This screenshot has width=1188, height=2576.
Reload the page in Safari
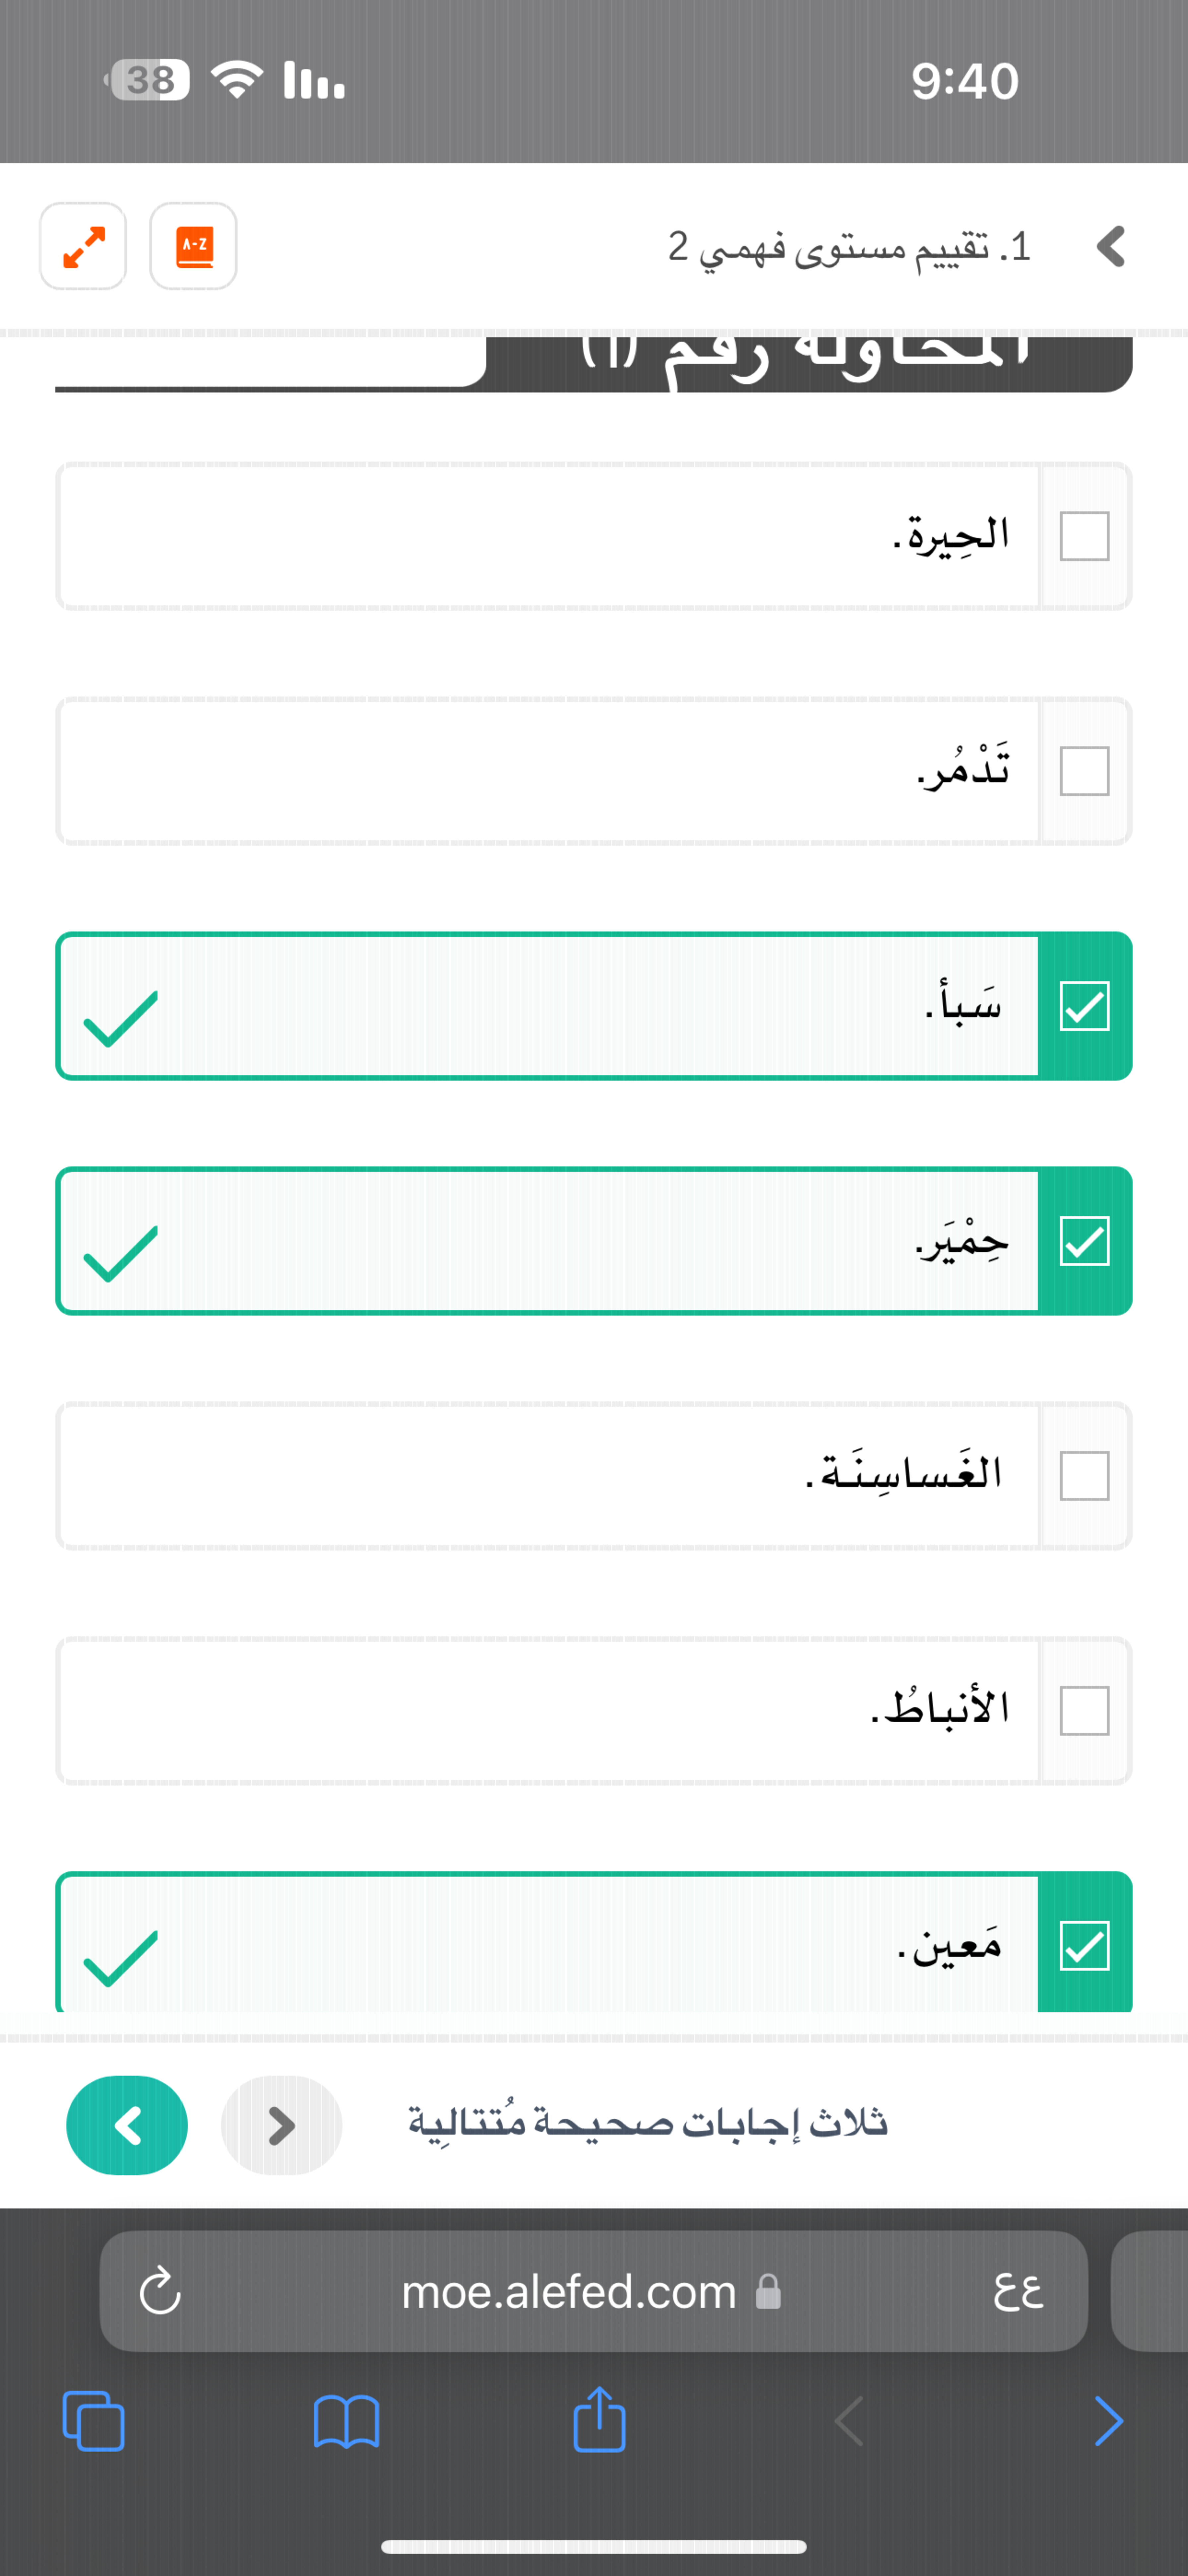pos(160,2291)
